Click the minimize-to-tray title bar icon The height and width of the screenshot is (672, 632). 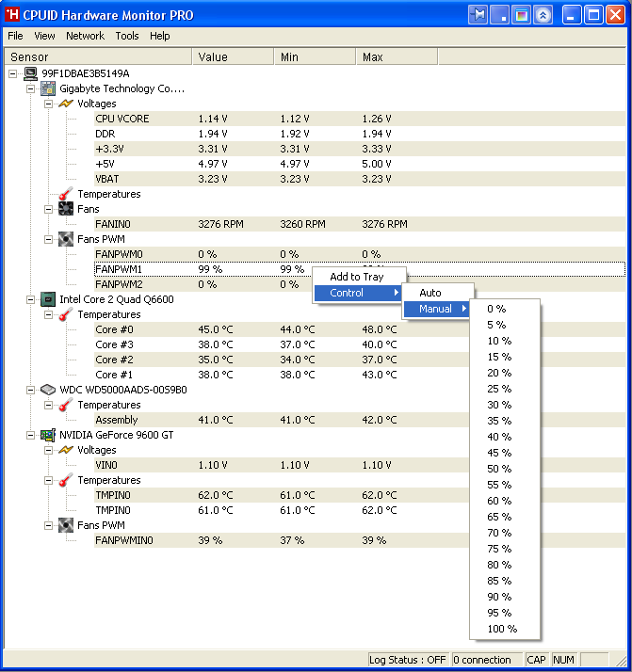500,15
